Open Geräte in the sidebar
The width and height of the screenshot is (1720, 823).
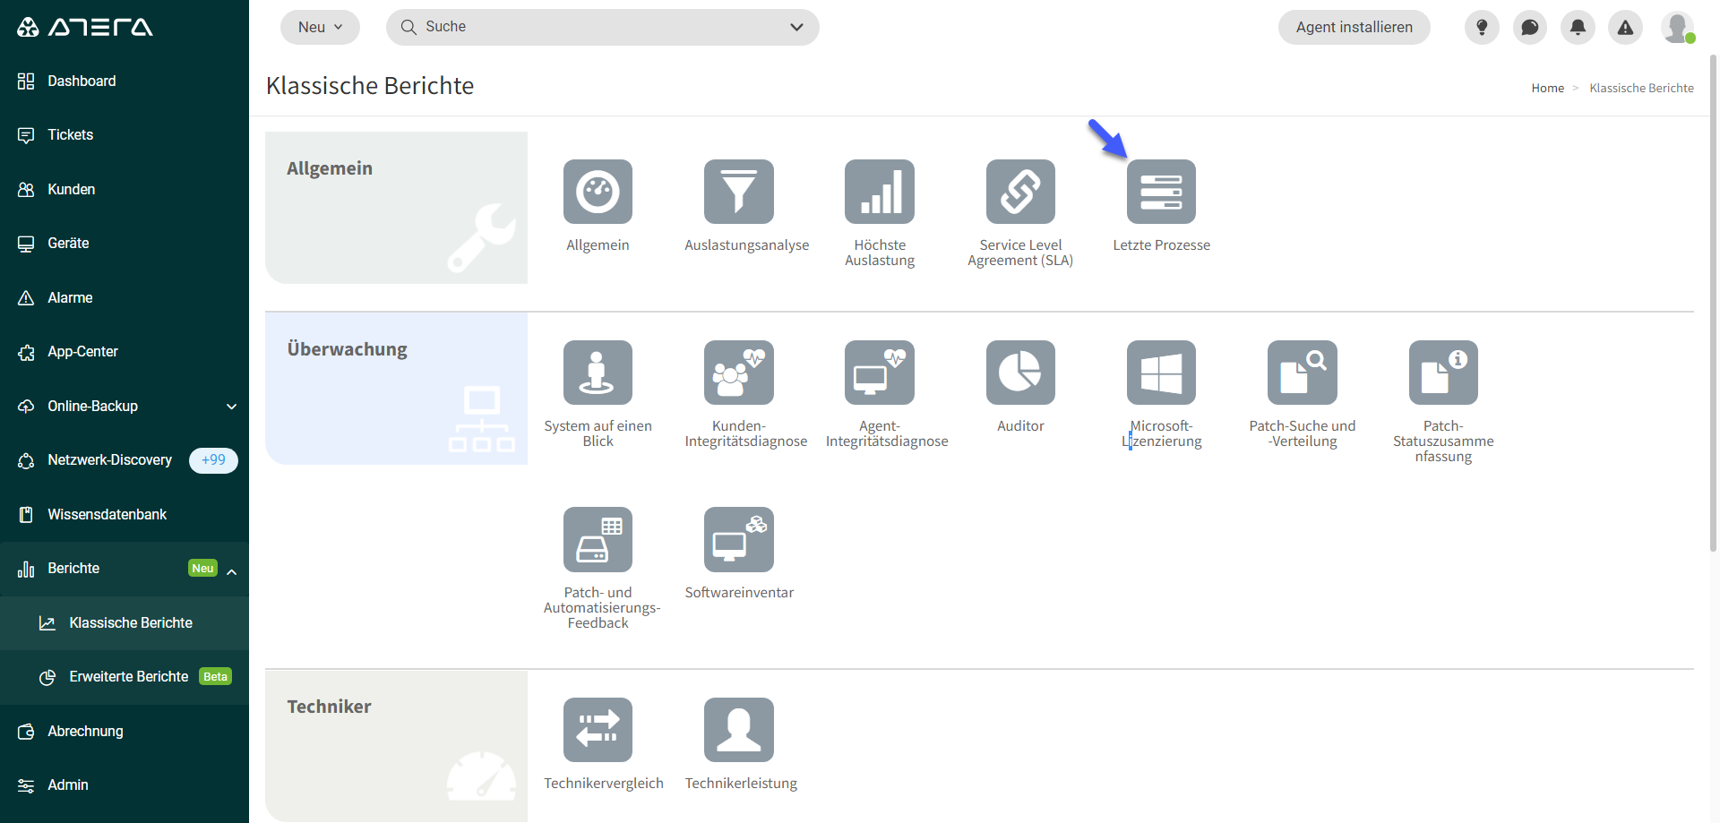[x=125, y=244]
